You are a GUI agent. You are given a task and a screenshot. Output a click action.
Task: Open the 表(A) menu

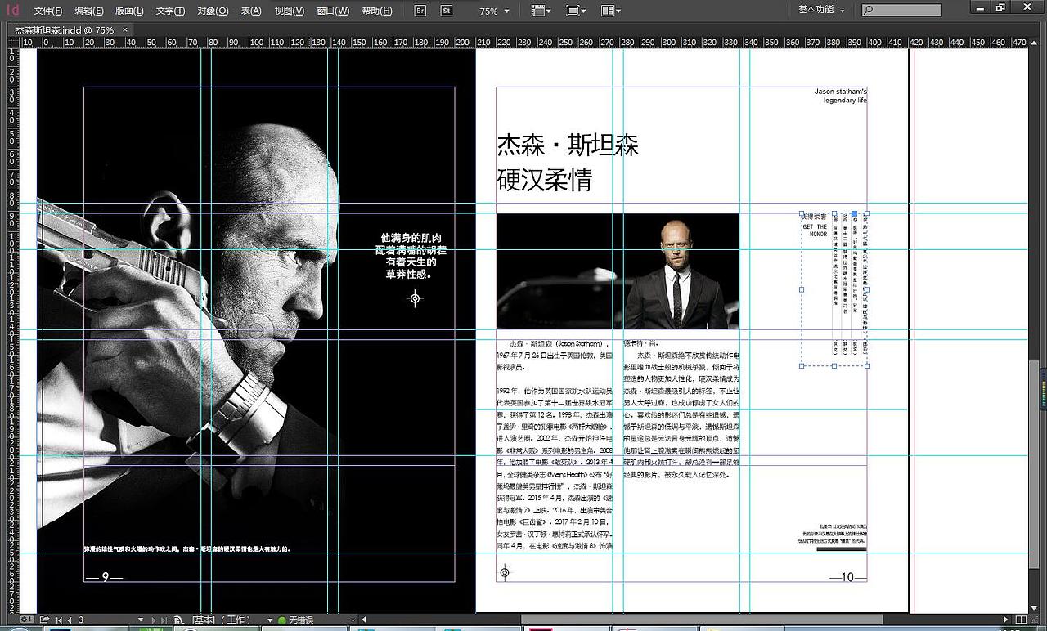(x=251, y=11)
